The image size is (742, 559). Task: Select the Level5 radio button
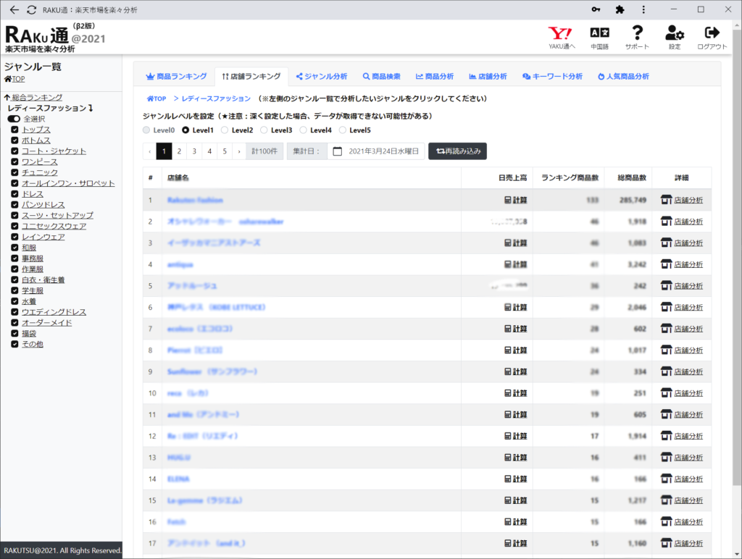pyautogui.click(x=343, y=130)
